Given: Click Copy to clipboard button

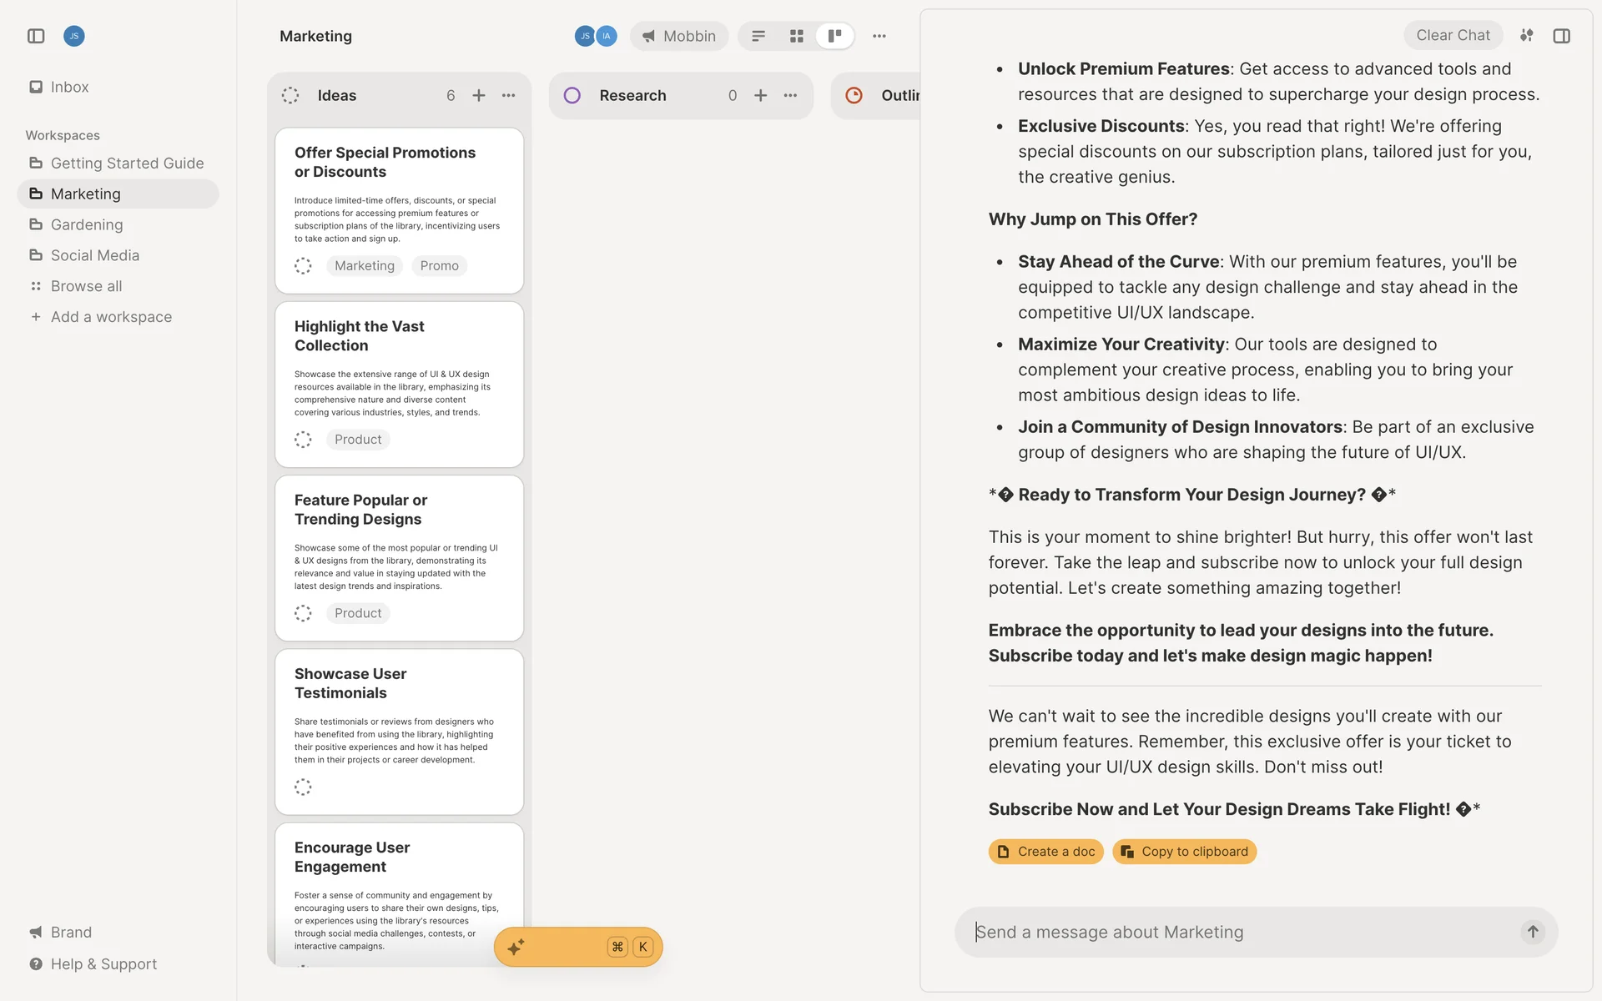Looking at the screenshot, I should tap(1184, 852).
